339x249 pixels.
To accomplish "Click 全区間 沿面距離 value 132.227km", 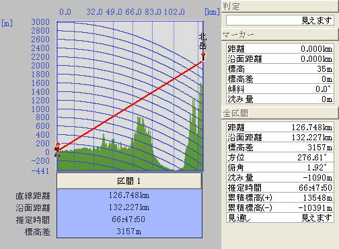I will [312, 137].
